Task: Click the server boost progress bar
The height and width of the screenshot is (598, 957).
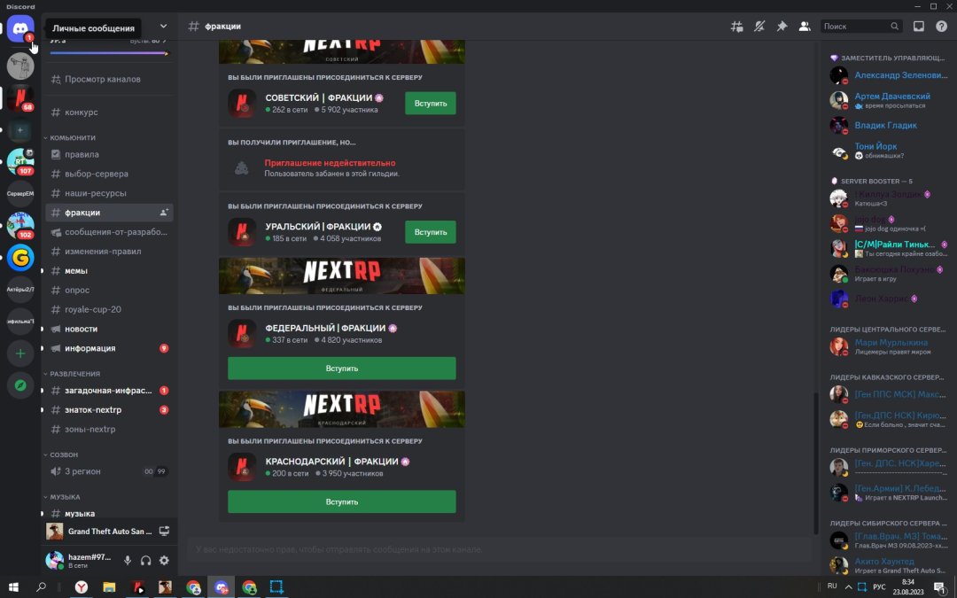Action: (109, 53)
